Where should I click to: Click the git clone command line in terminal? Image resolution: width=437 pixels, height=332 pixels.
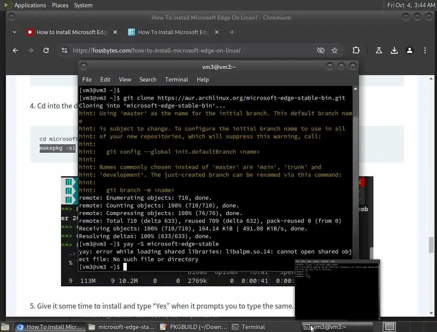[212, 98]
